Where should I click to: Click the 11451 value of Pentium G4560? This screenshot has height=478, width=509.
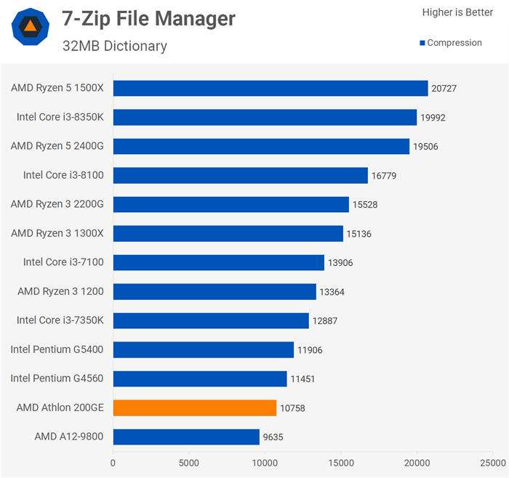302,379
